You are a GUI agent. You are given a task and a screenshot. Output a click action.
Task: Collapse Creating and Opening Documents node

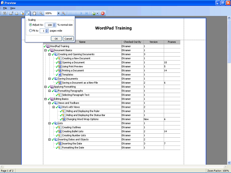[49, 54]
